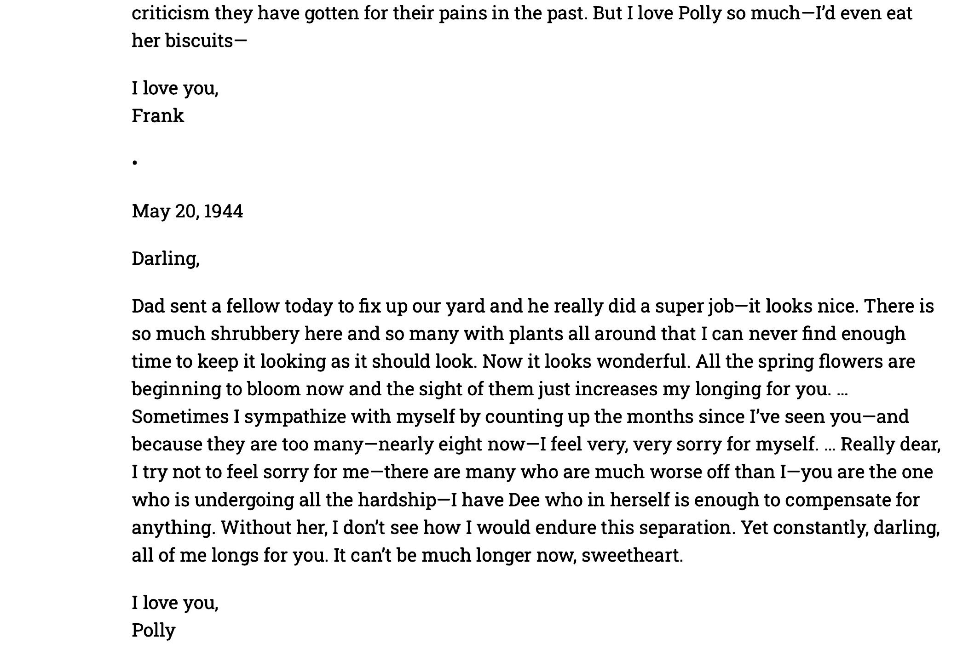The width and height of the screenshot is (957, 649).
Task: Click the name "Dee" in the paragraph
Action: coord(524,500)
